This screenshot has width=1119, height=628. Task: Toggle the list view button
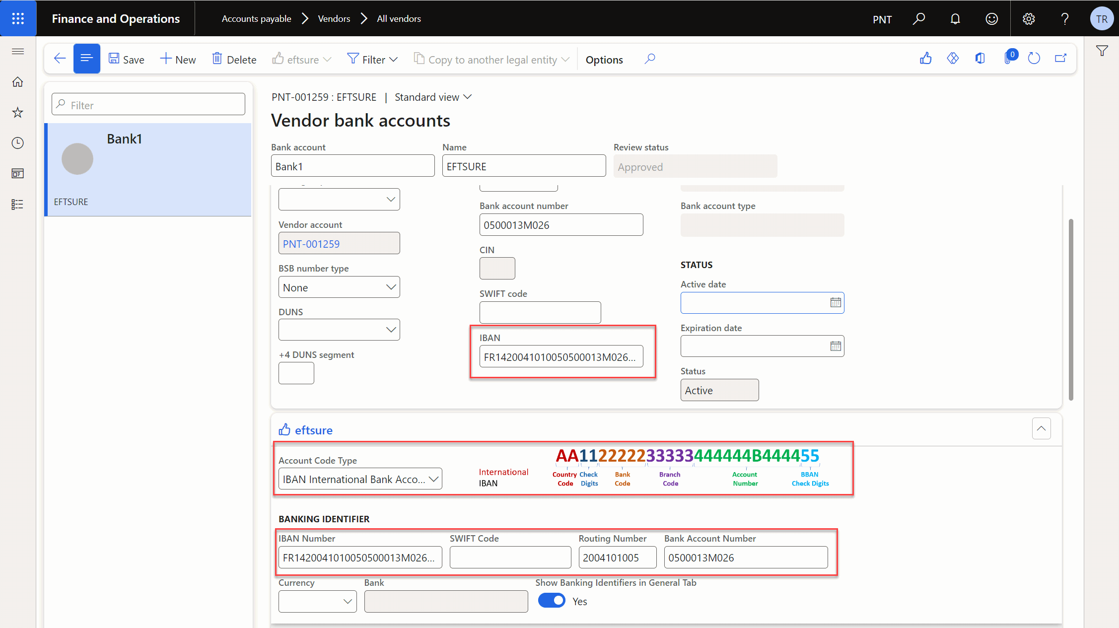87,59
